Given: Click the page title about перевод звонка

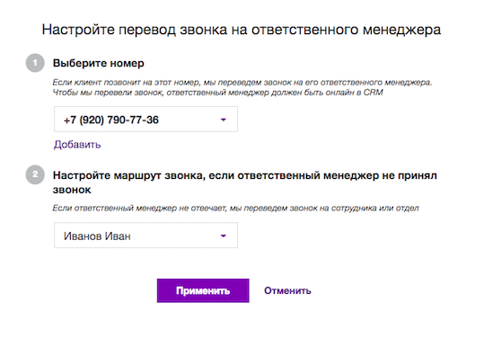Looking at the screenshot, I should click(242, 30).
